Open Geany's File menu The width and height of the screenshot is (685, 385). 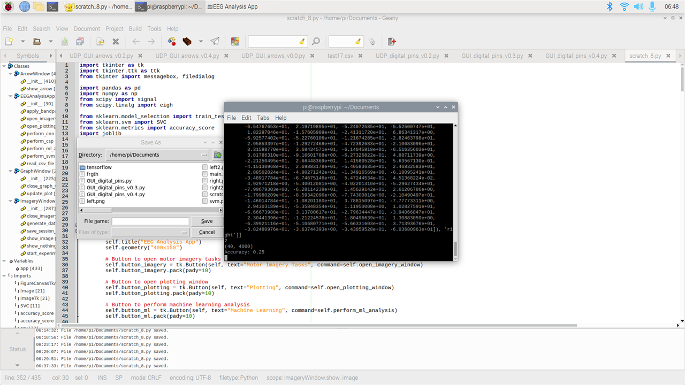tap(7, 28)
